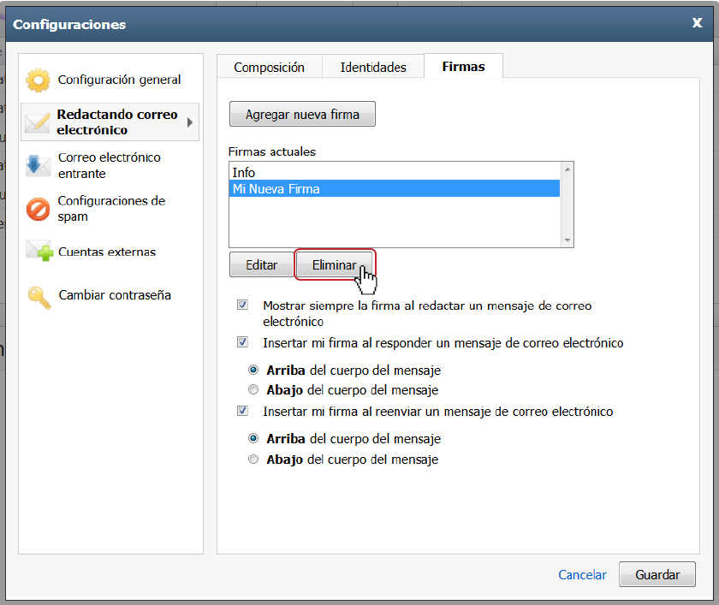Click the gear icon for Configuración general
This screenshot has height=605, width=719.
[38, 80]
